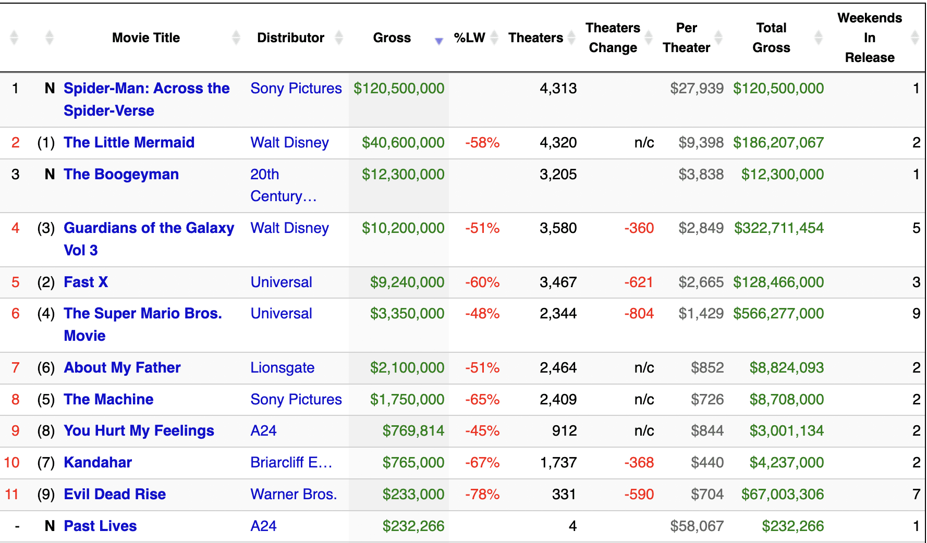Screen dimensions: 927x543
Task: Open A24 distributor in You Hurt My Feelings row
Action: (263, 431)
